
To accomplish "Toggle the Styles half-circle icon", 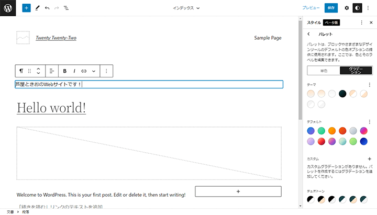I will pyautogui.click(x=357, y=8).
